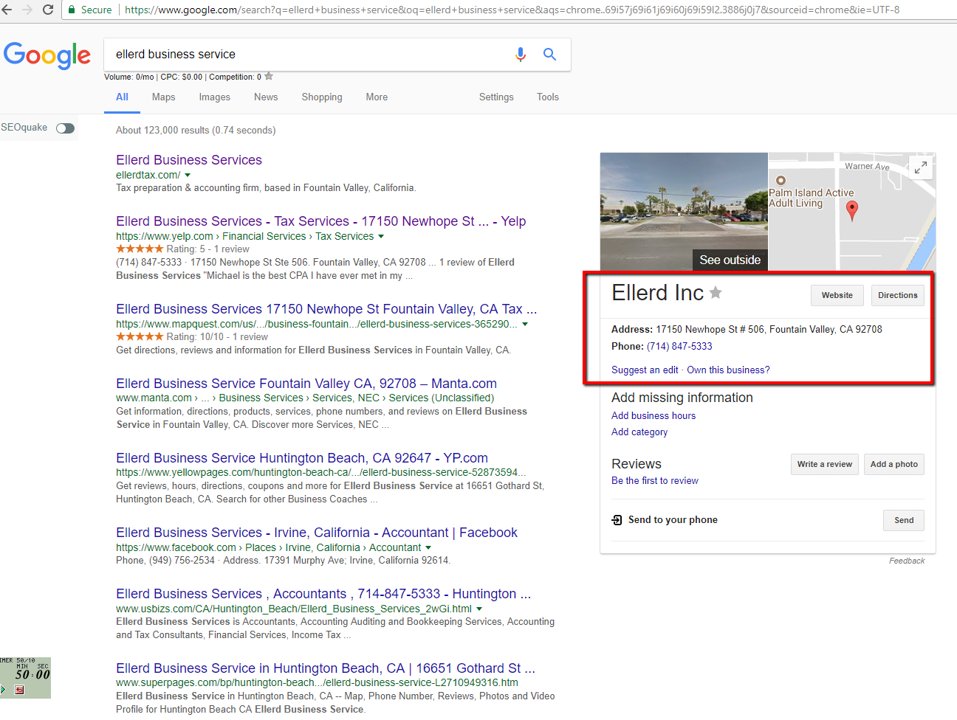Start voice search with microphone icon
The image size is (957, 720).
click(x=521, y=54)
